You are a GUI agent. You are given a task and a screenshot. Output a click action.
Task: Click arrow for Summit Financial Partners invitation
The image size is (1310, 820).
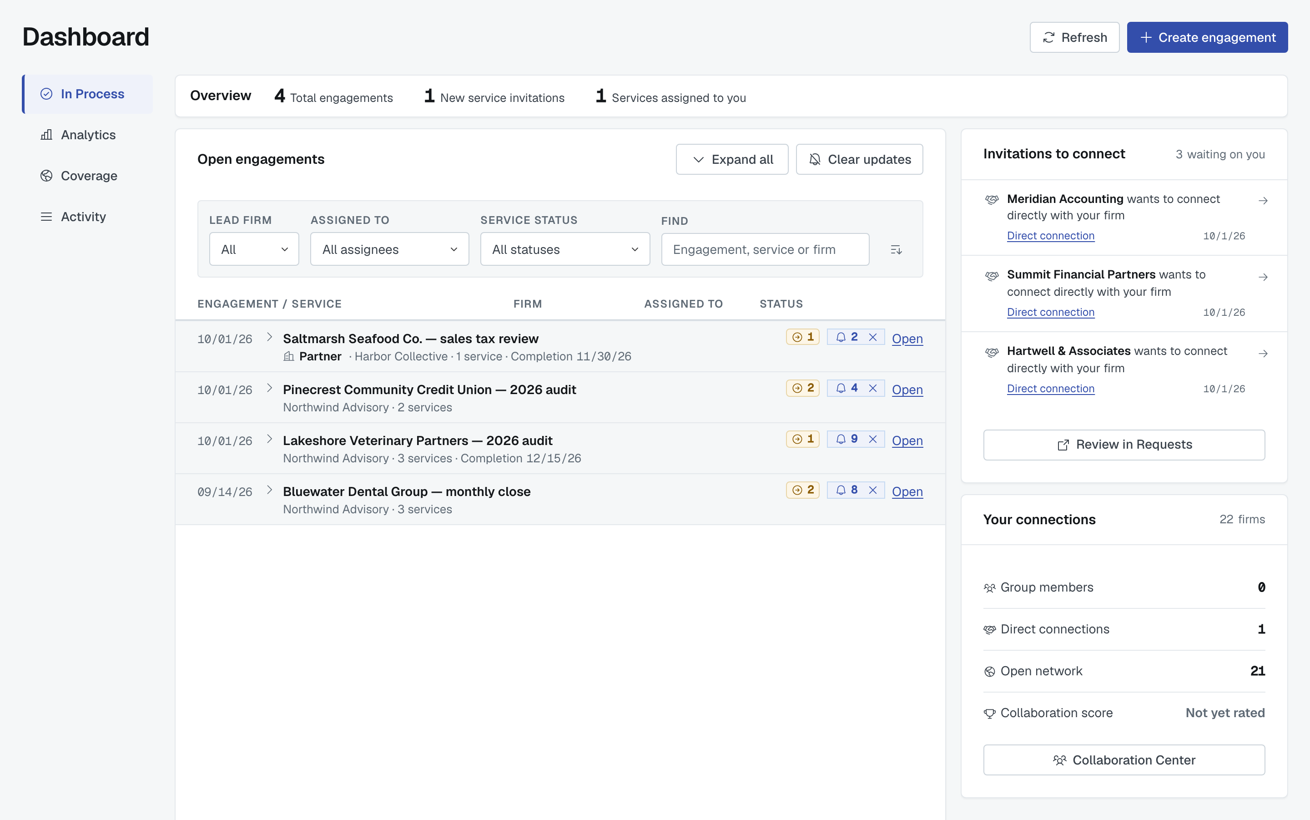1263,277
